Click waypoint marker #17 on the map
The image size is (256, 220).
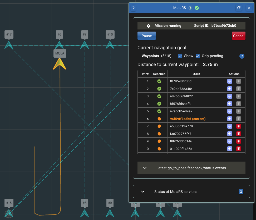pos(9,45)
